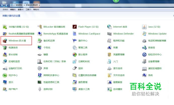Open the 位置和其他传感器 link
The image size is (174, 105).
click(87, 75)
